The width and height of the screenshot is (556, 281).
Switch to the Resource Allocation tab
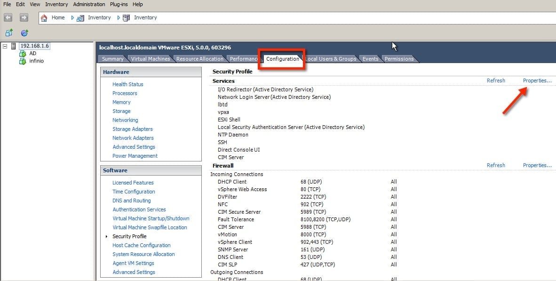point(199,59)
